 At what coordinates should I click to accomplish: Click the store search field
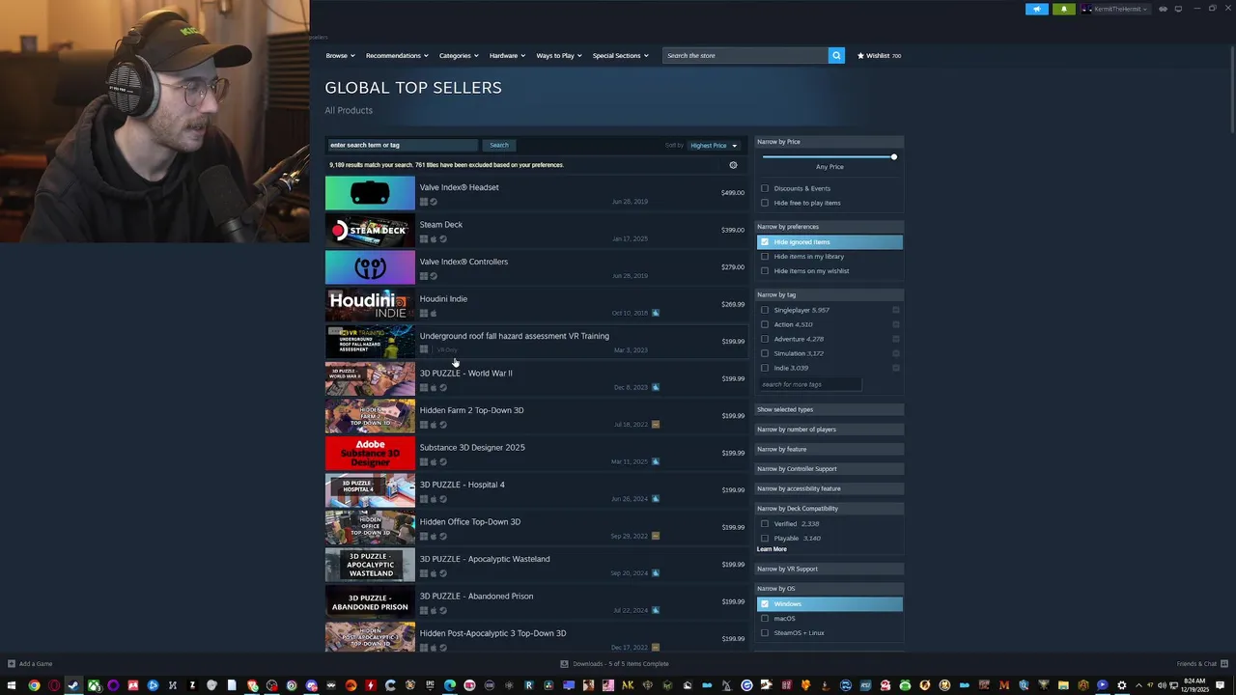744,55
